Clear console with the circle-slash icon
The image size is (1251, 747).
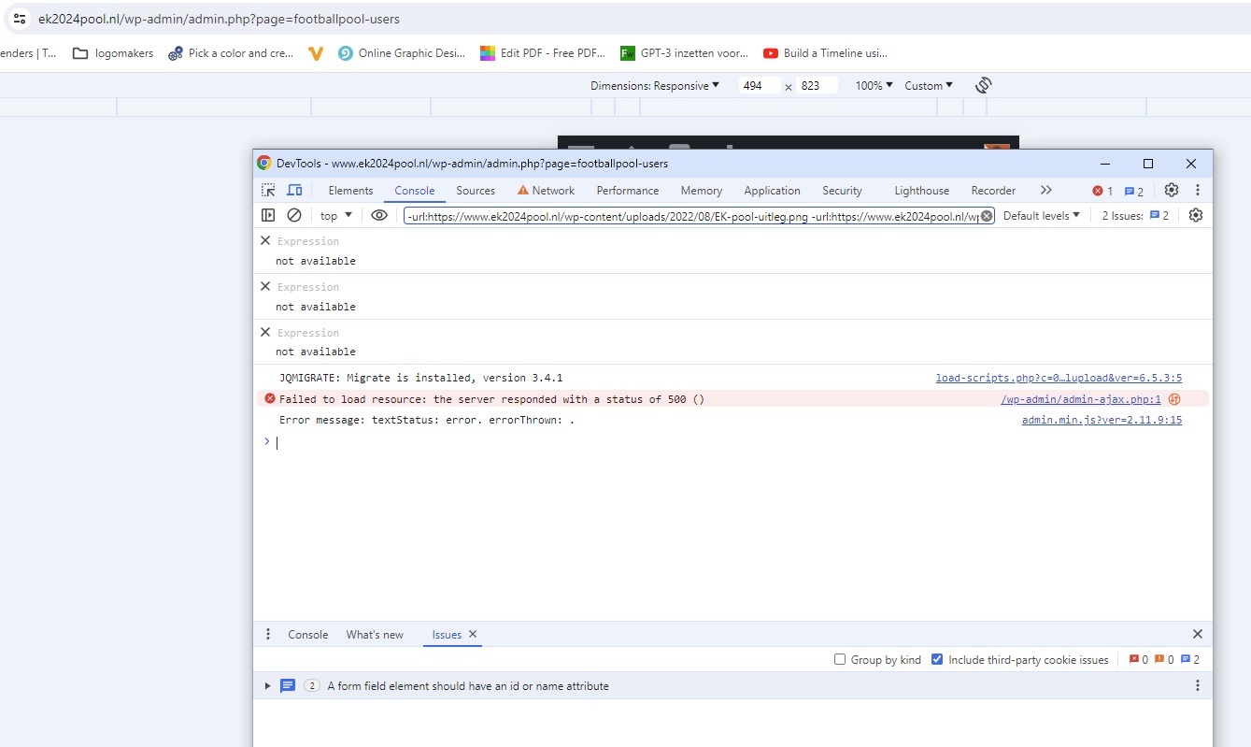point(294,215)
